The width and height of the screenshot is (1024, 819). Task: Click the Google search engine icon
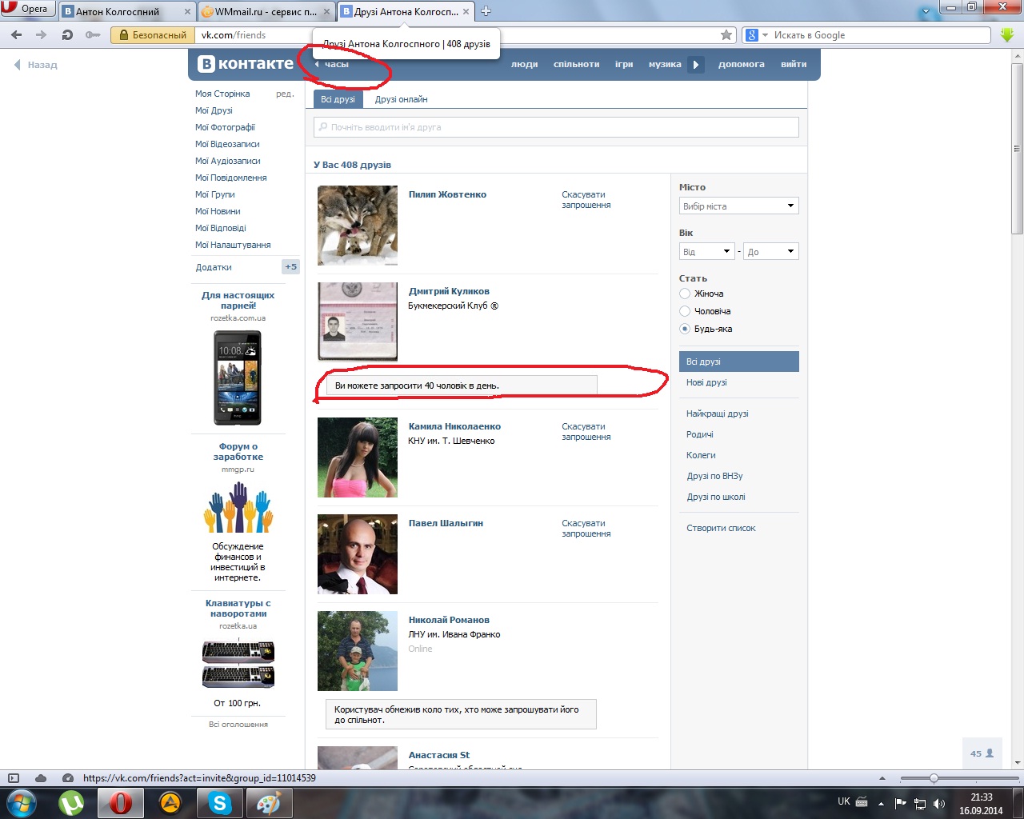(751, 35)
